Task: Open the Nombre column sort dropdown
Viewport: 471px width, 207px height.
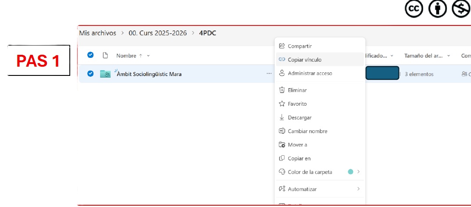Action: click(148, 56)
